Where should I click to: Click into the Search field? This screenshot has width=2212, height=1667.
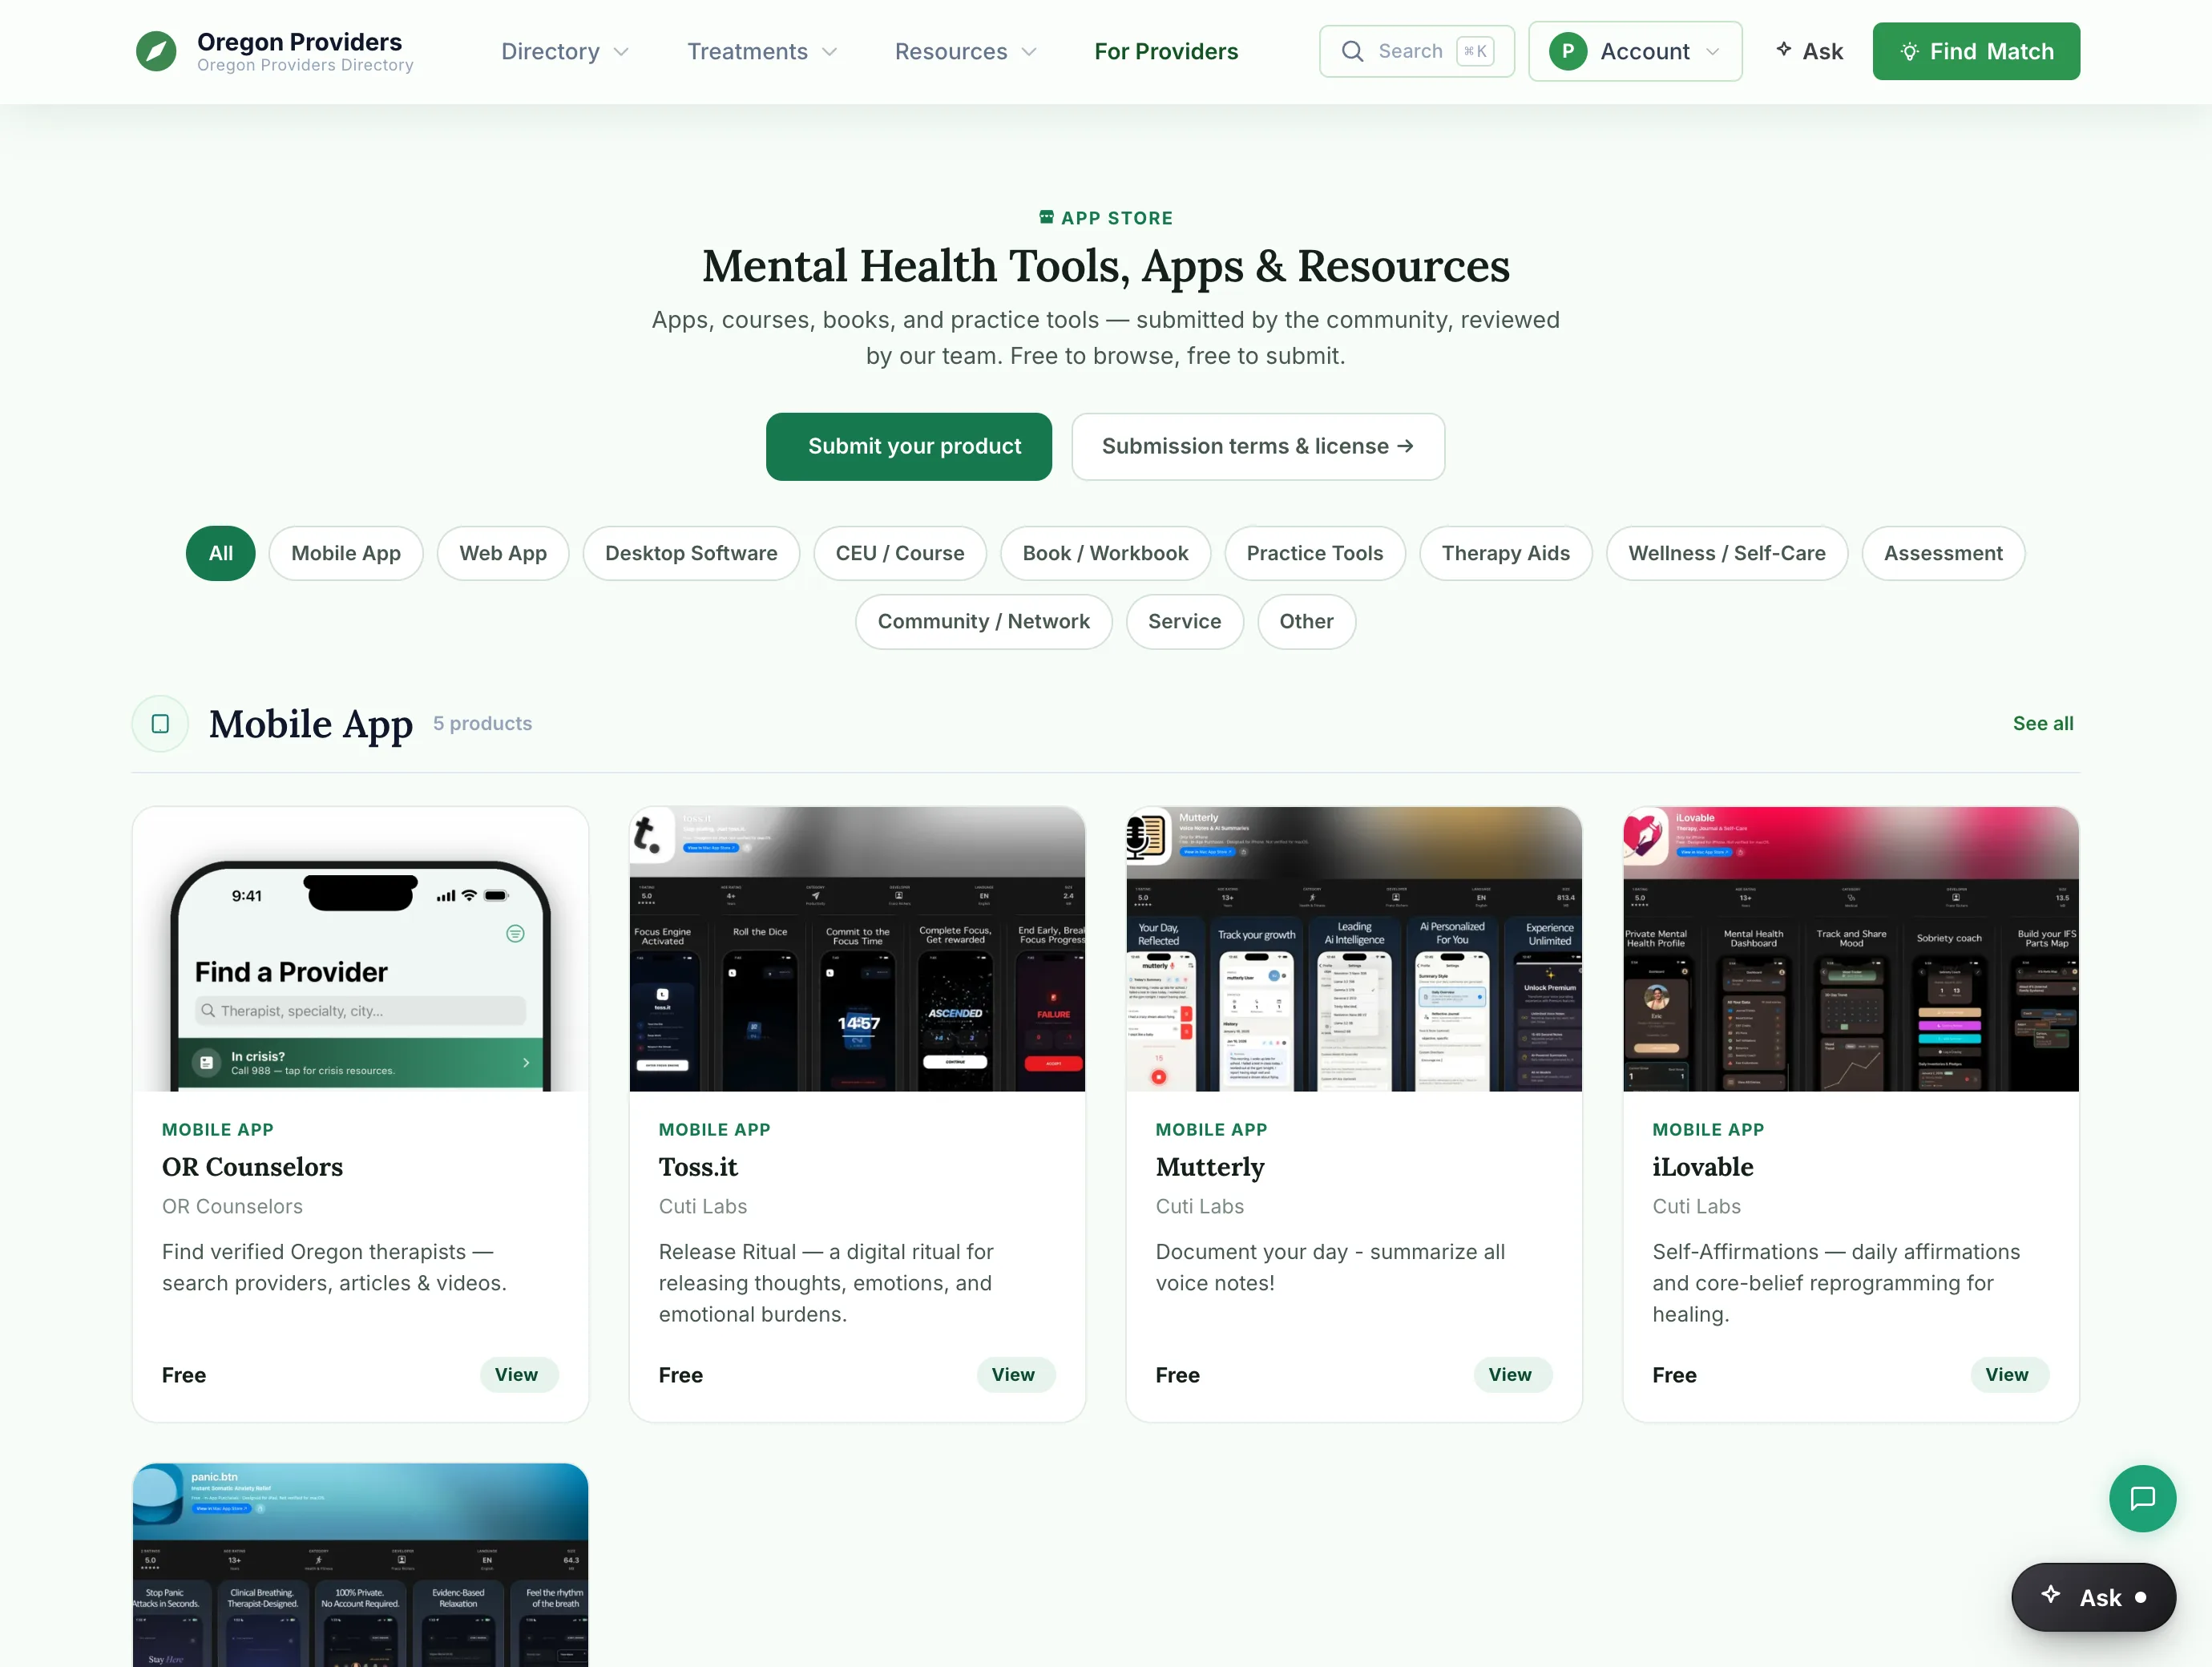click(1416, 51)
